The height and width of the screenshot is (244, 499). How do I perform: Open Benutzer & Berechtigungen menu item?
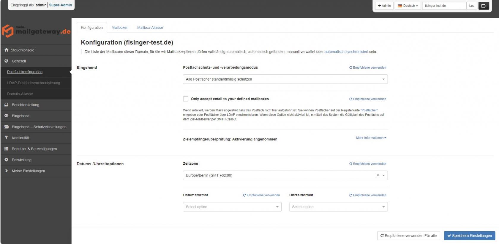36,149
